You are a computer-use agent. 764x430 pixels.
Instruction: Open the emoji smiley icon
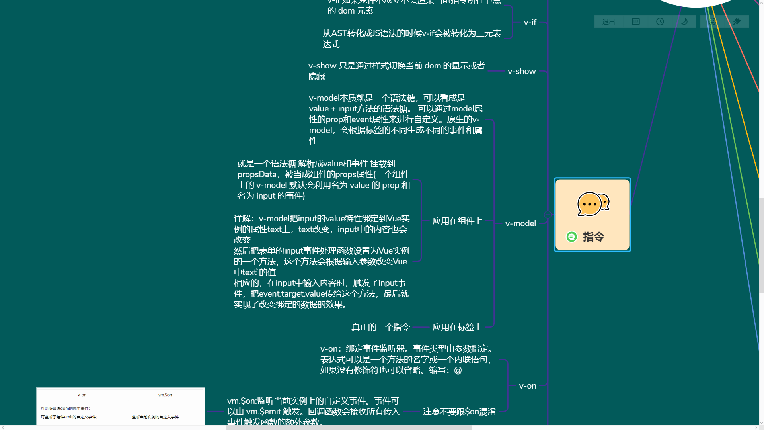coord(712,21)
